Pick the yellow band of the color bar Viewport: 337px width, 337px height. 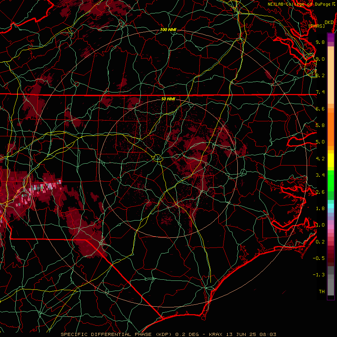(331, 160)
